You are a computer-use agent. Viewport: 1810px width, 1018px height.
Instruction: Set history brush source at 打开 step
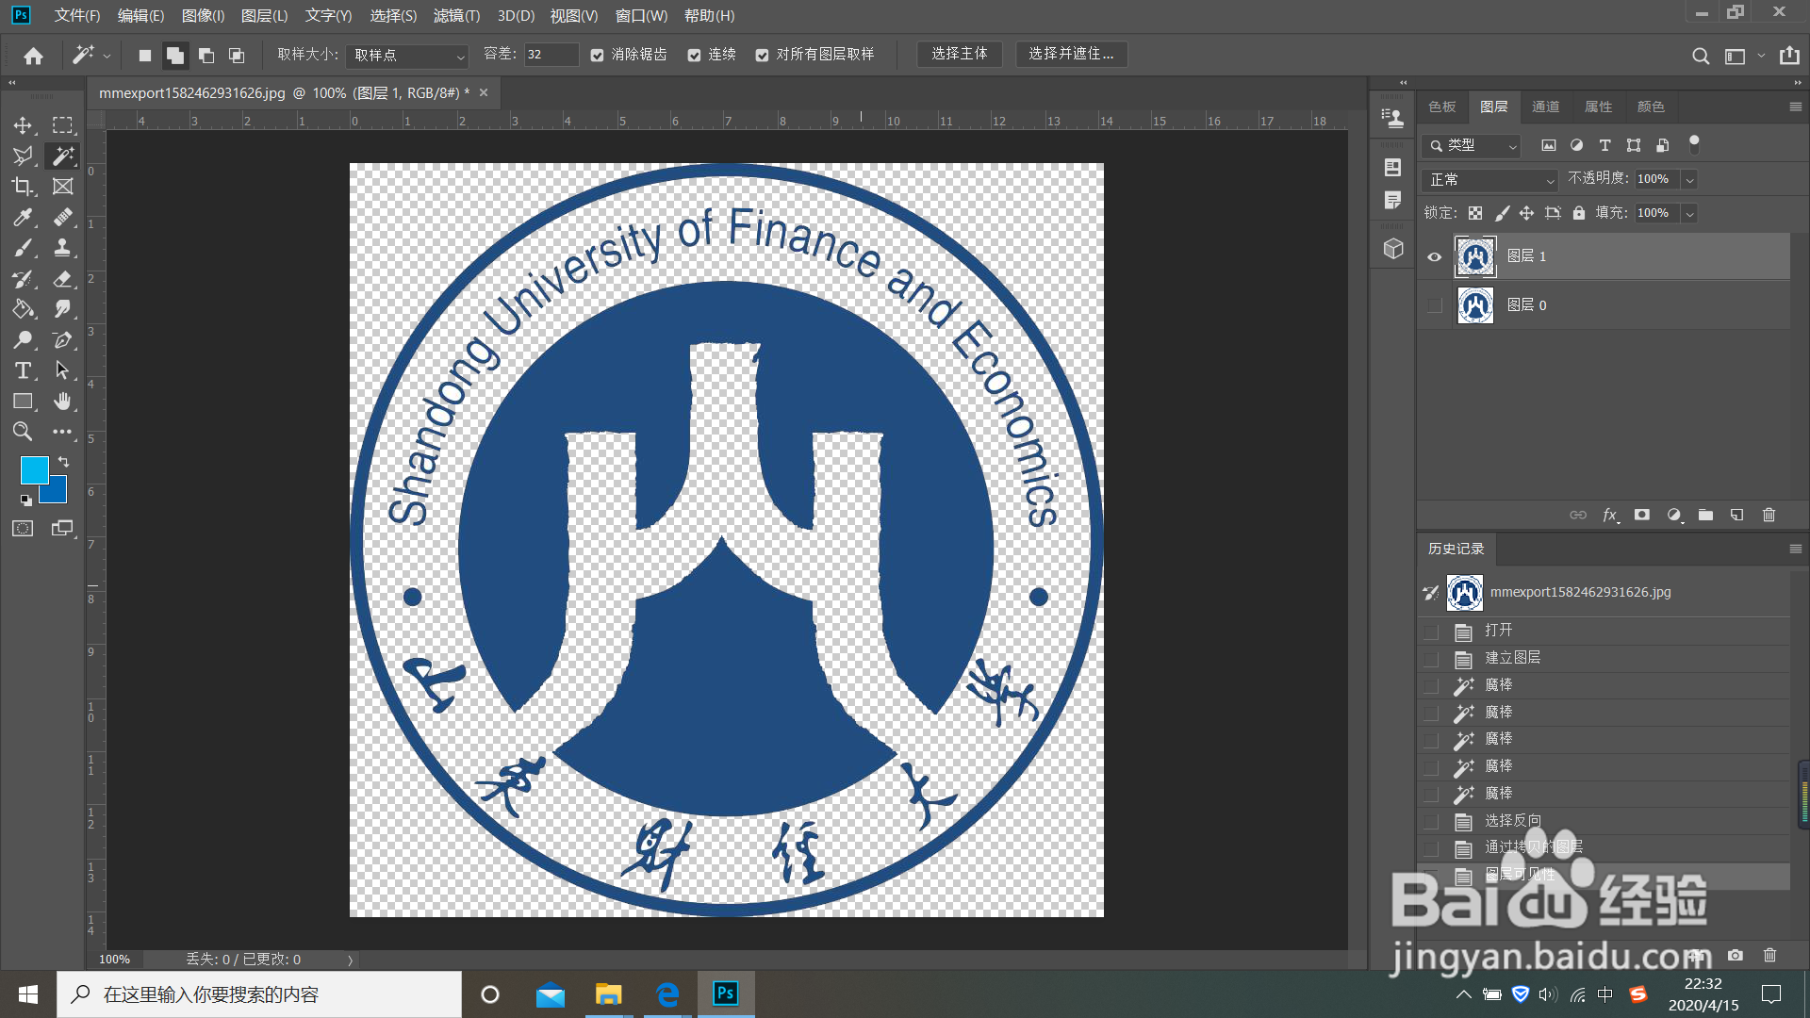[x=1431, y=632]
